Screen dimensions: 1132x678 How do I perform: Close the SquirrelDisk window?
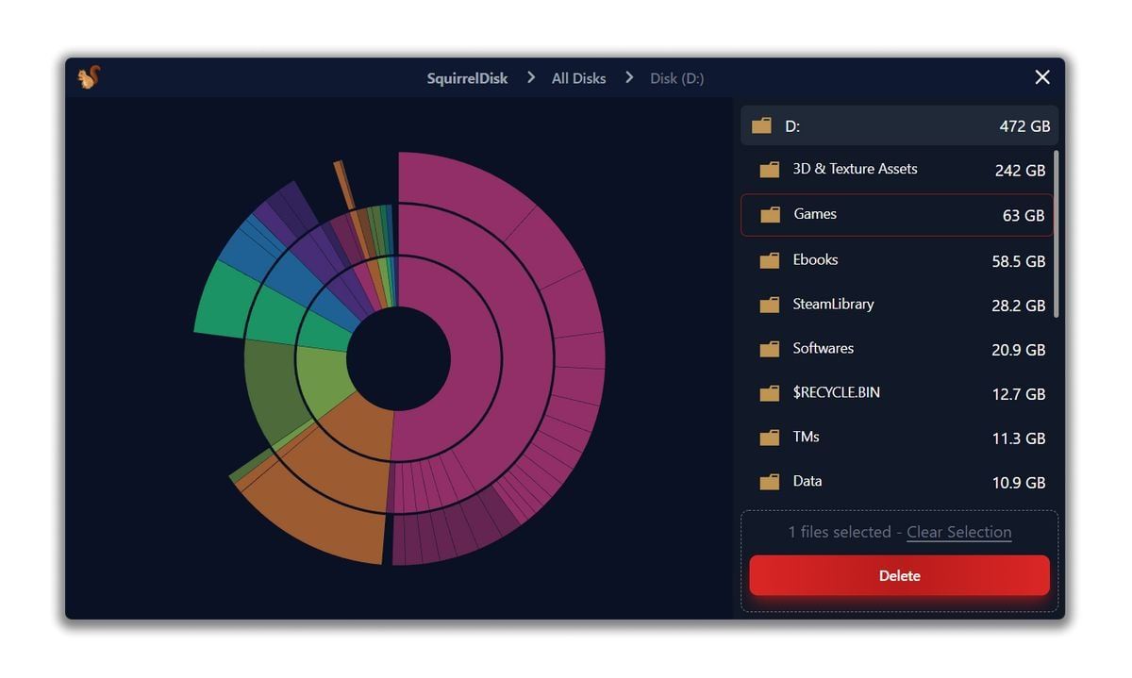coord(1042,77)
